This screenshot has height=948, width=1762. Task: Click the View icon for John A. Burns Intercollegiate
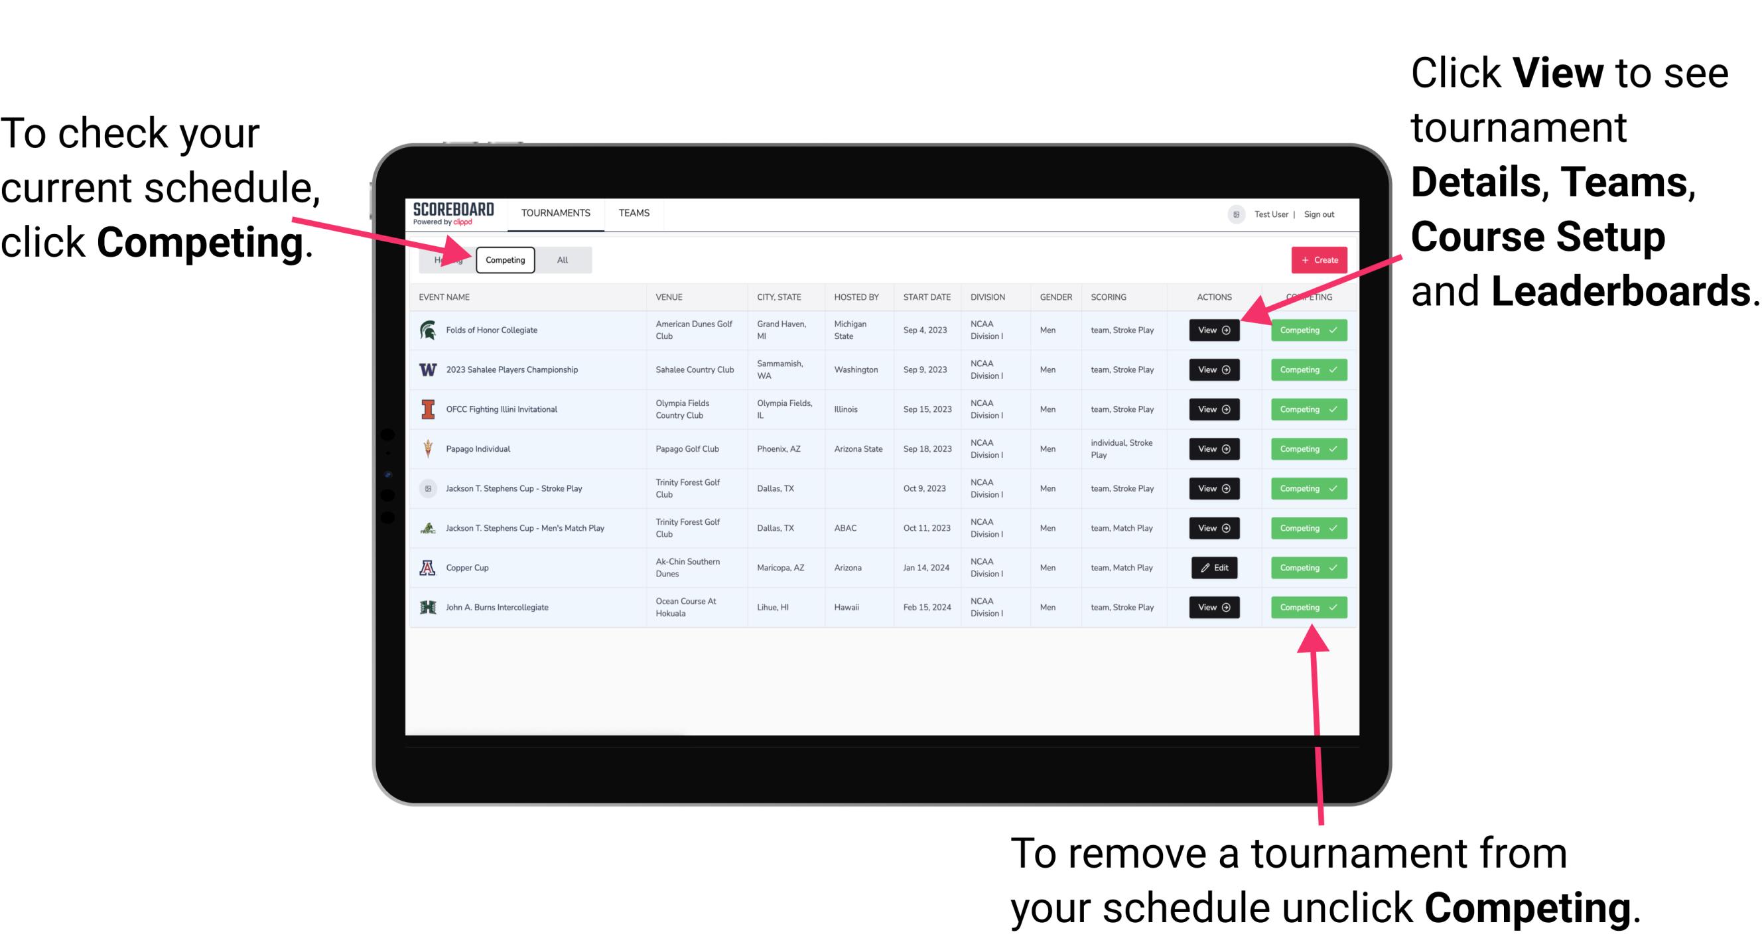pyautogui.click(x=1213, y=606)
